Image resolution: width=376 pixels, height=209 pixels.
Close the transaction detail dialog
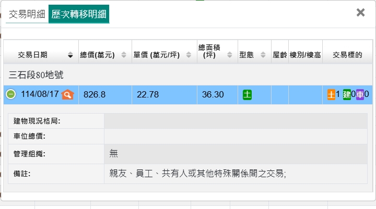pyautogui.click(x=360, y=13)
